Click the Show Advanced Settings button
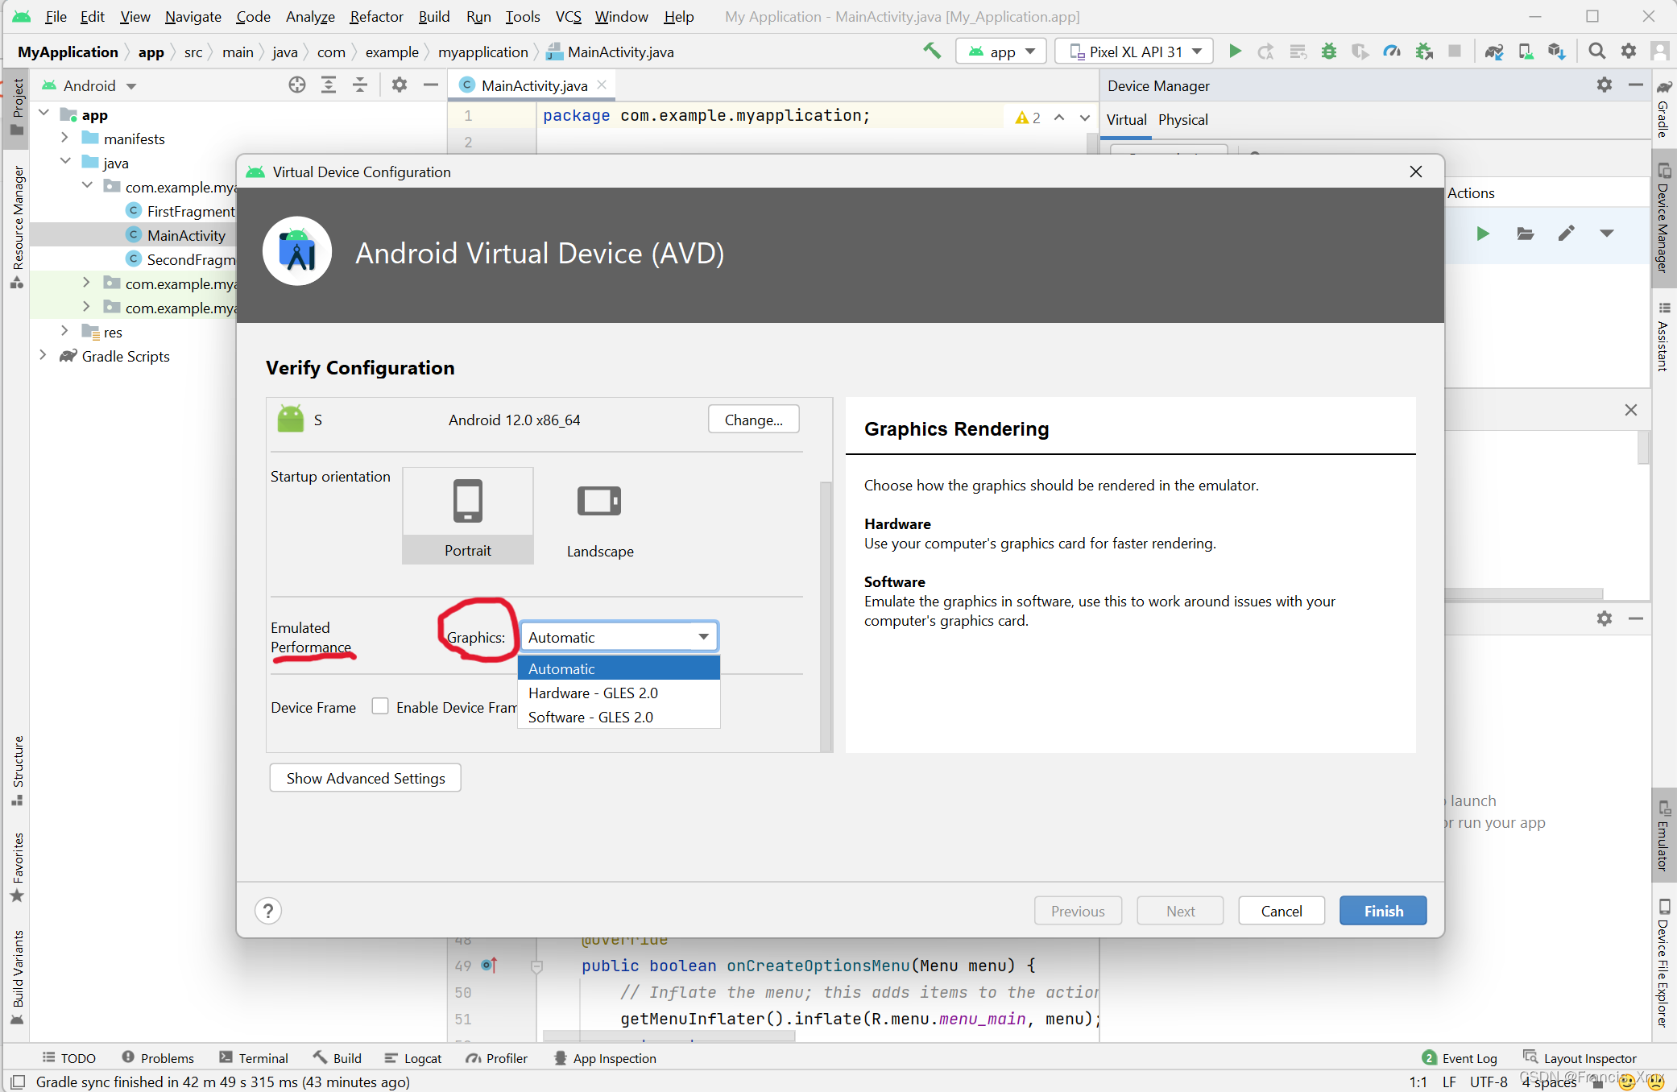This screenshot has width=1677, height=1092. (365, 778)
